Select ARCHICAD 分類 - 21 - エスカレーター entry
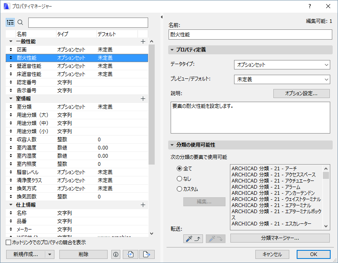The height and width of the screenshot is (263, 338). (271, 224)
